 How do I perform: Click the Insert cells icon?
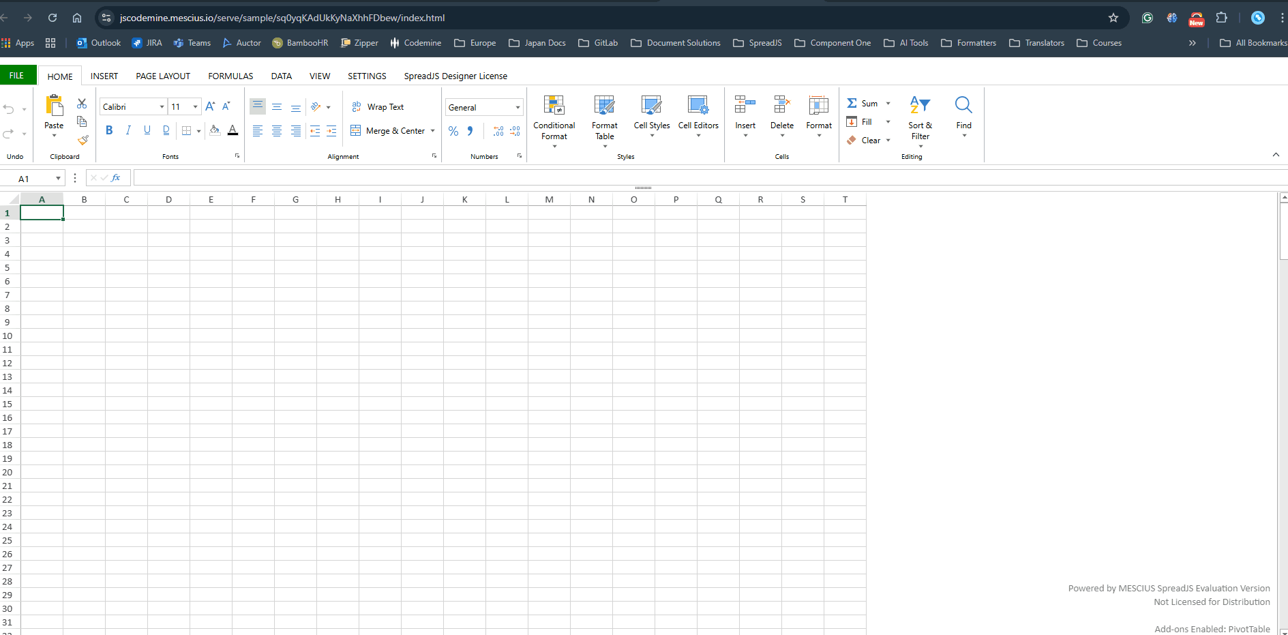pos(745,105)
